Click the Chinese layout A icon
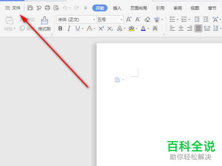The width and height of the screenshot is (222, 166). coord(215,19)
